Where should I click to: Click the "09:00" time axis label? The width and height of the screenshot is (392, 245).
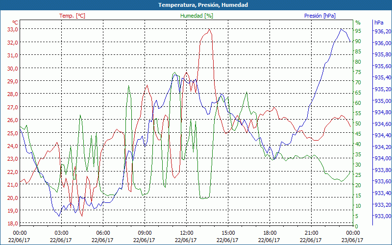click(145, 234)
